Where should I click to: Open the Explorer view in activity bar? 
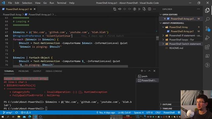click(207, 10)
